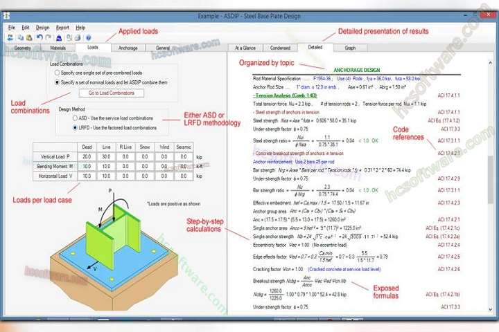Click the ASDIP app icon in title bar
Image resolution: width=499 pixels, height=332 pixels.
pos(6,16)
